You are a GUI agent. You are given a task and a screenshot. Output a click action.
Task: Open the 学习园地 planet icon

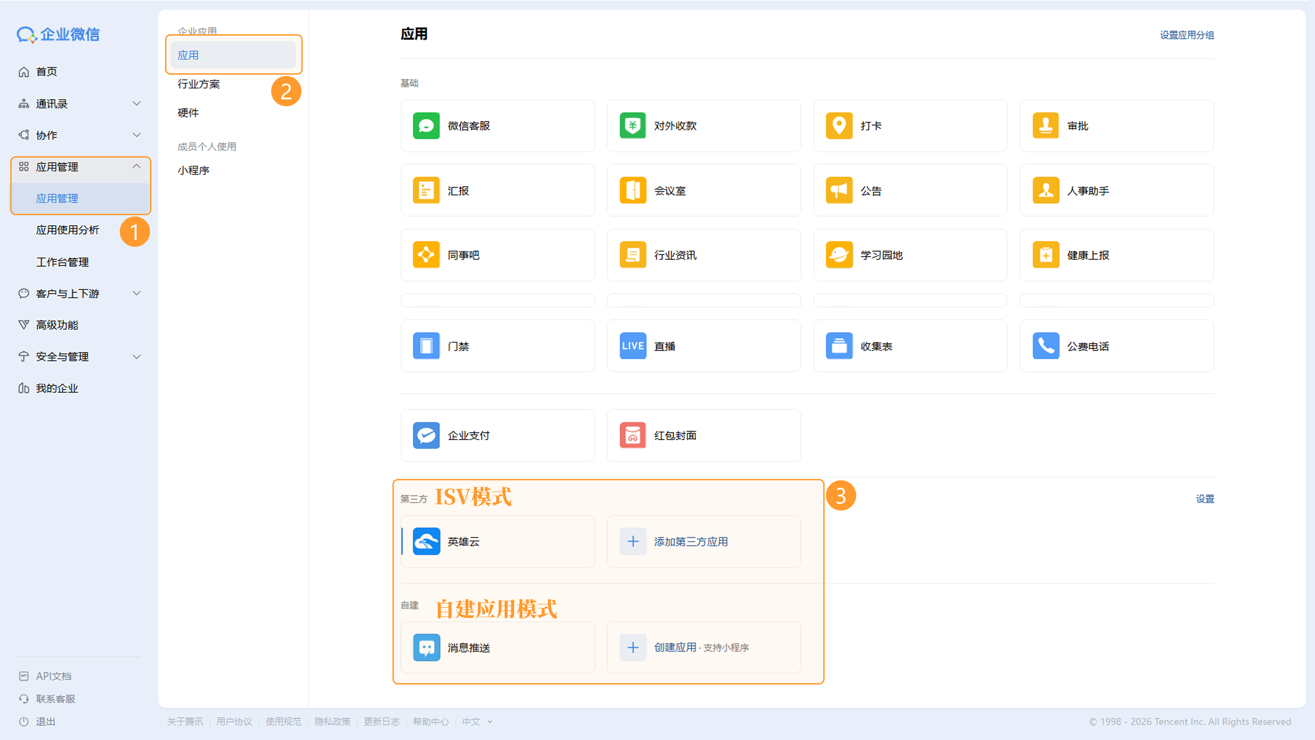click(839, 255)
